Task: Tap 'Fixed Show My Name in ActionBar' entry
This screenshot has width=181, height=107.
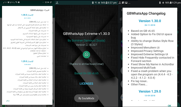Action: click(x=152, y=64)
